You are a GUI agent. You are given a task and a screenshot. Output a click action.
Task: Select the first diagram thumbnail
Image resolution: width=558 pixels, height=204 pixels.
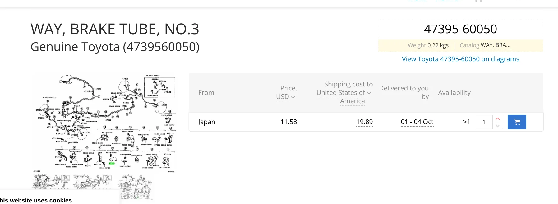tap(51, 182)
